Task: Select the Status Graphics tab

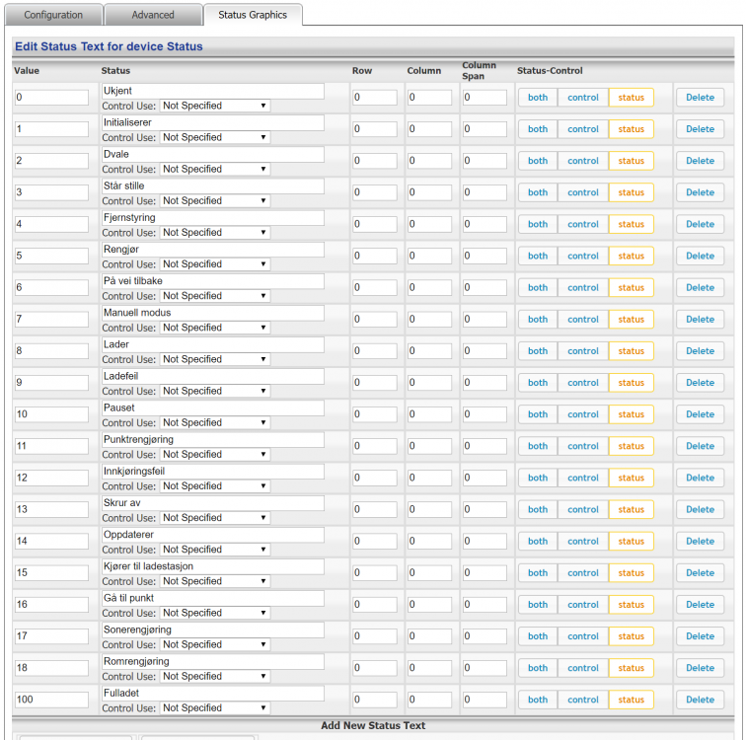Action: point(253,15)
